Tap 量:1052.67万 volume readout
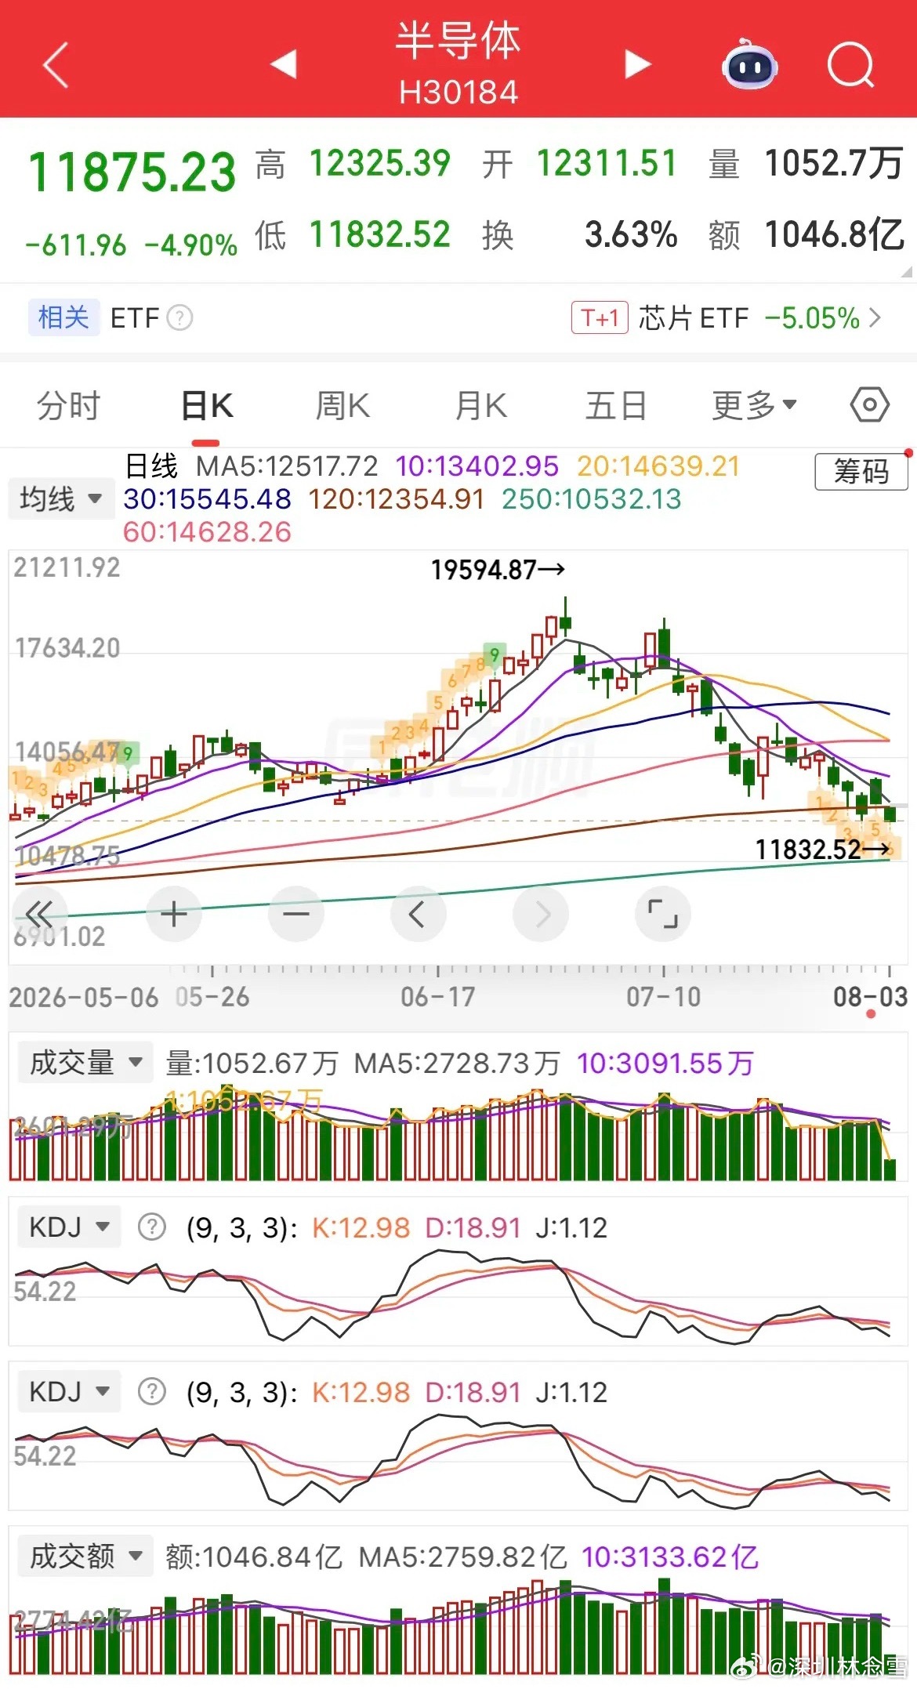The height and width of the screenshot is (1689, 917). click(x=252, y=1064)
